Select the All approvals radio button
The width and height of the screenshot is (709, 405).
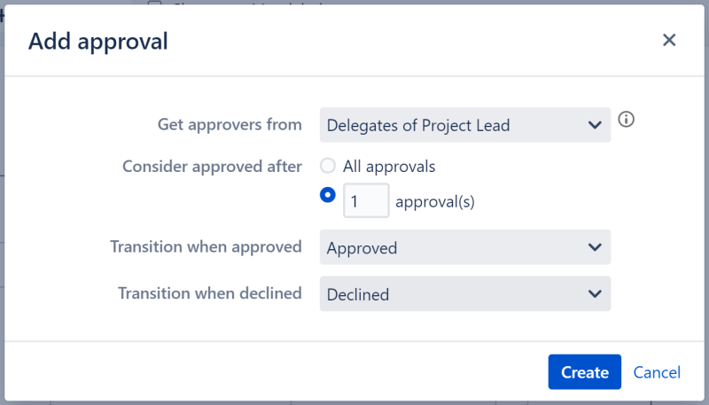[328, 166]
